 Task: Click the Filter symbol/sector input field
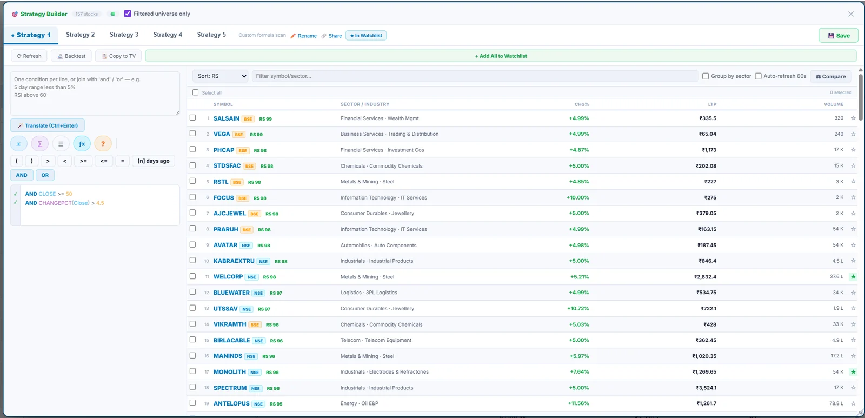[475, 76]
